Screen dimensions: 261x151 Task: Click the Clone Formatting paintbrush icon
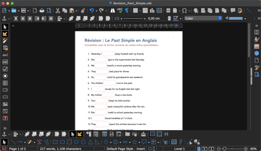coord(83,10)
